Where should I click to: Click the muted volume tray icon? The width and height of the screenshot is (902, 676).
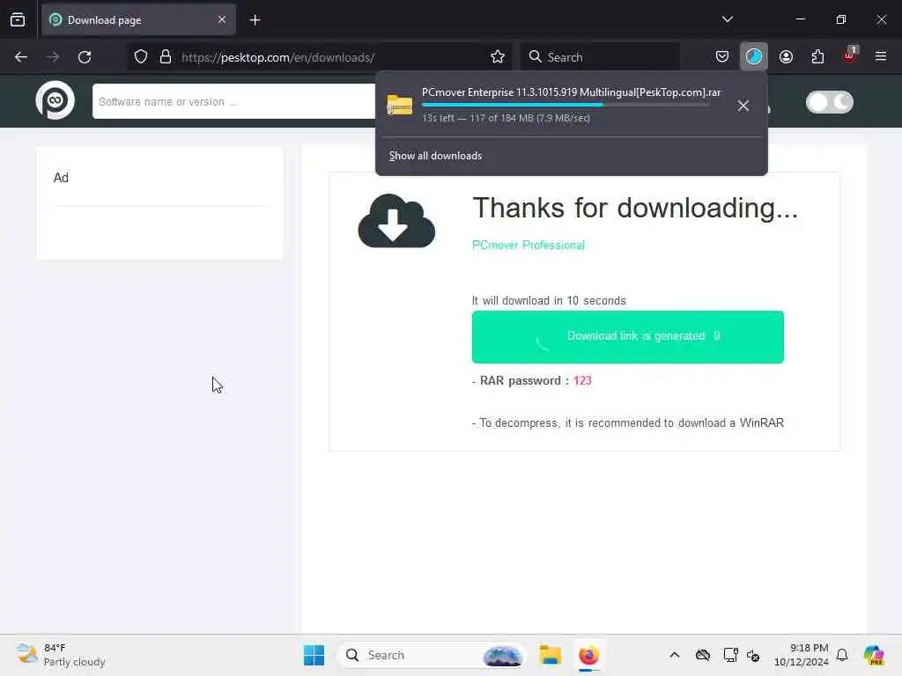[753, 655]
